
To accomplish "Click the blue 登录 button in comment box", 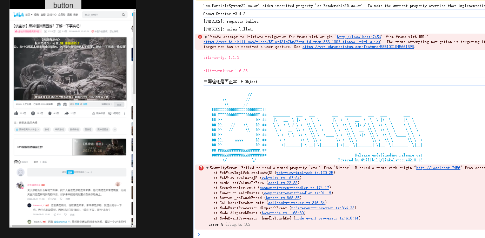I will pyautogui.click(x=70, y=172).
